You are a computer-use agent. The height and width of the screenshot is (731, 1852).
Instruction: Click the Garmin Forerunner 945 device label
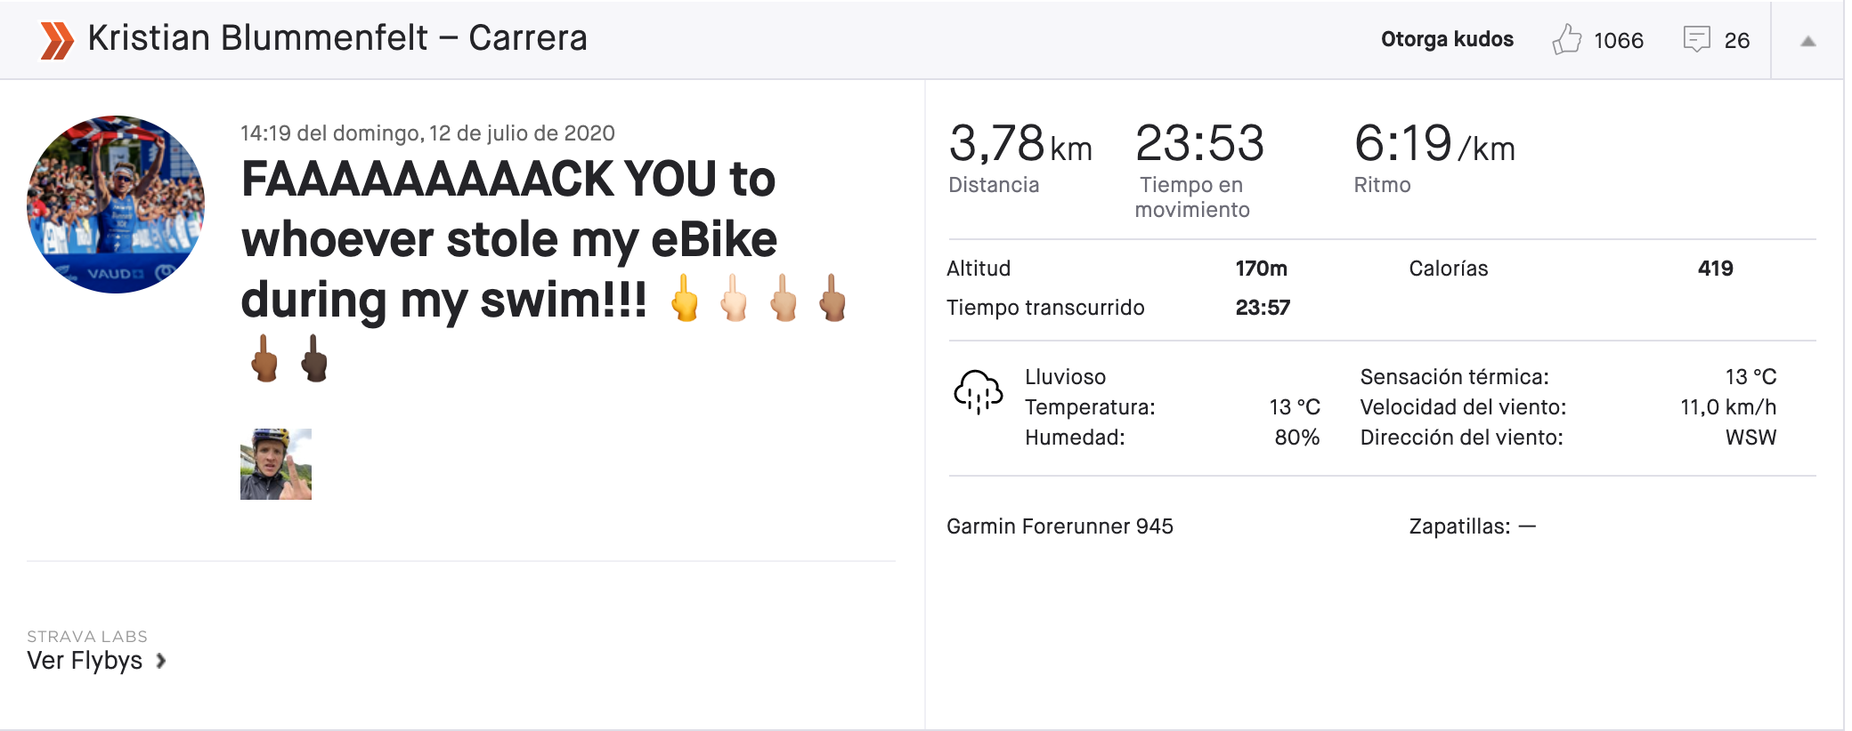tap(1060, 526)
